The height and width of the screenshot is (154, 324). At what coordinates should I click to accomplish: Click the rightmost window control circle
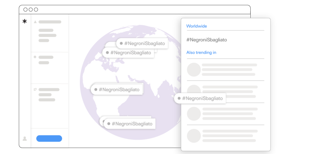tap(36, 10)
